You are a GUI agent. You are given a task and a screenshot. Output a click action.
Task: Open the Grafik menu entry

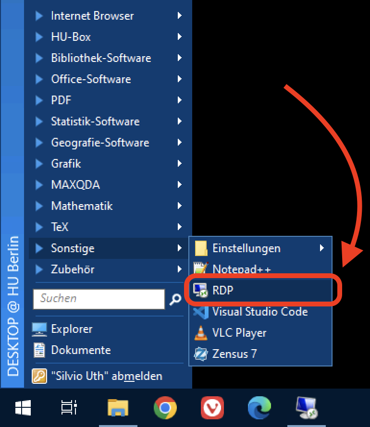[x=109, y=163]
